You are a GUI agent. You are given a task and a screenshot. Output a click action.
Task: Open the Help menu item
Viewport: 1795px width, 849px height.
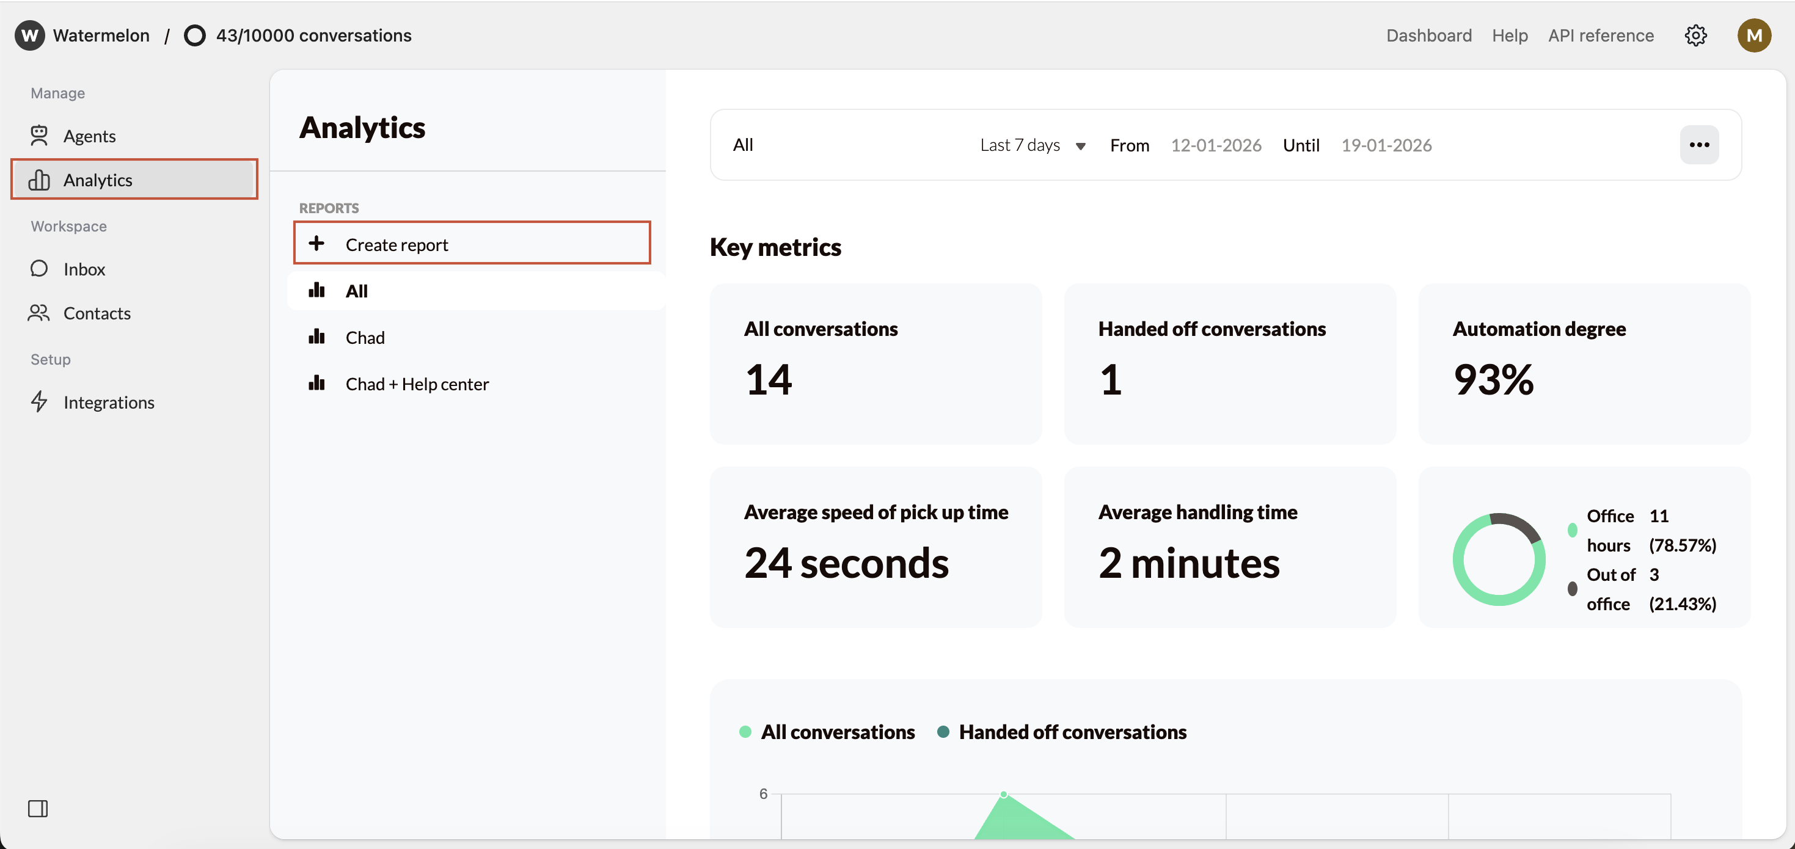point(1509,35)
